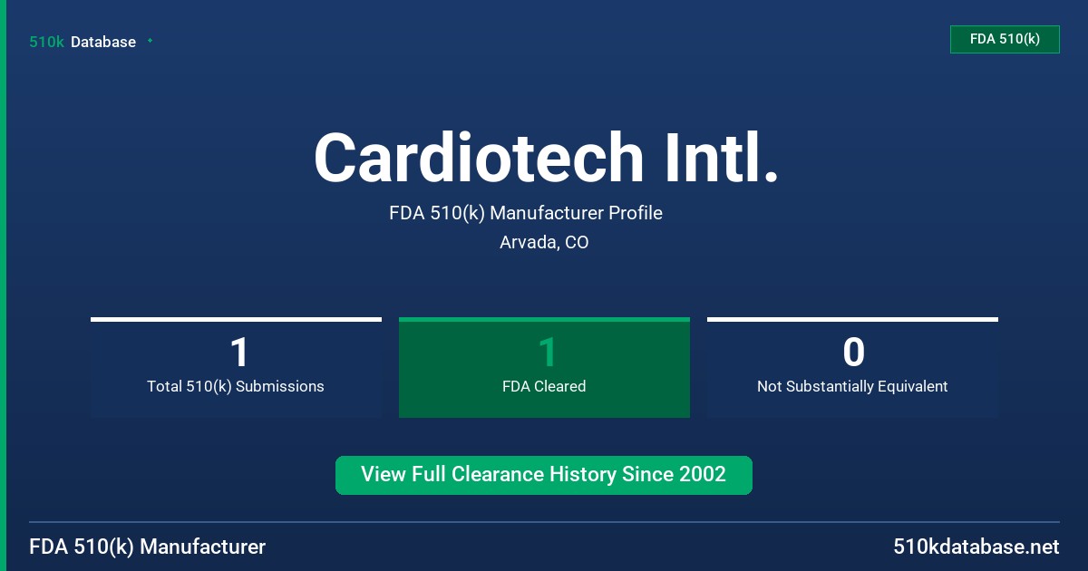Click the 510k Database logo text

point(83,42)
